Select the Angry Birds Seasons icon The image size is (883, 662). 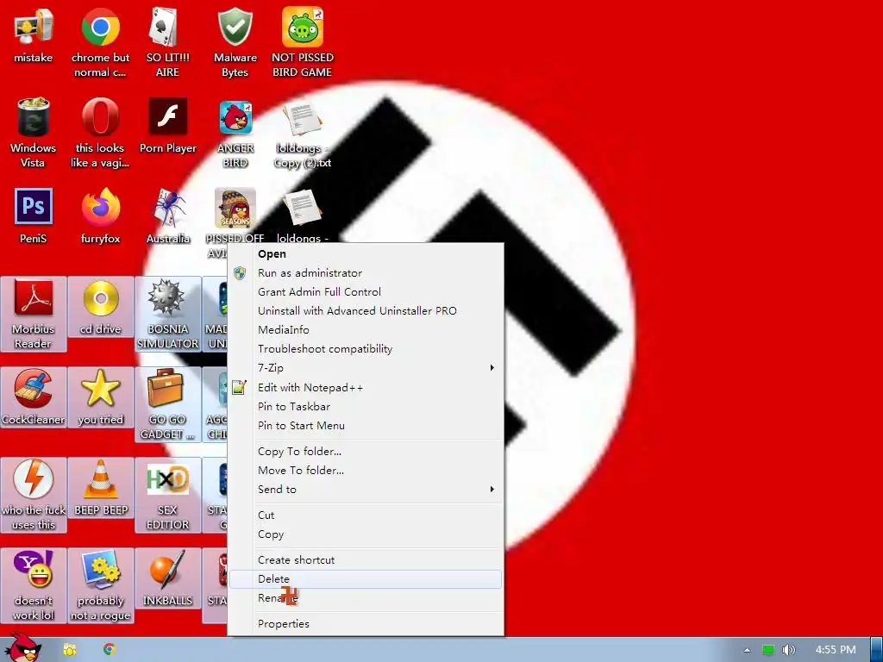tap(235, 214)
